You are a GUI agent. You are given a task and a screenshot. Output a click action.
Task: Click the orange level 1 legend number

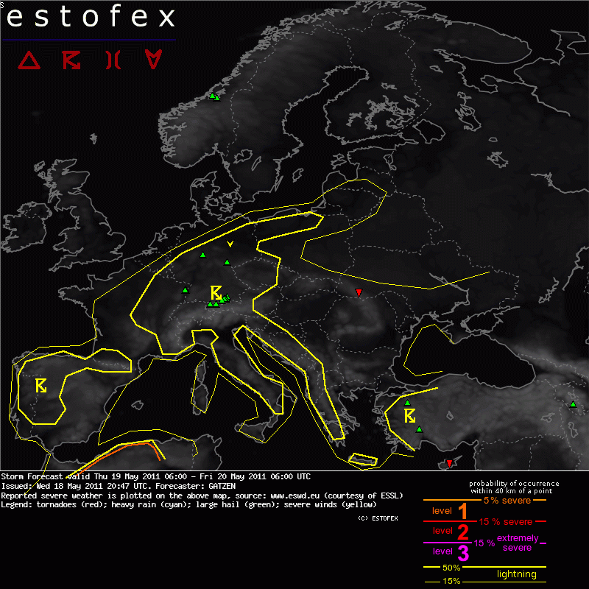pyautogui.click(x=463, y=511)
